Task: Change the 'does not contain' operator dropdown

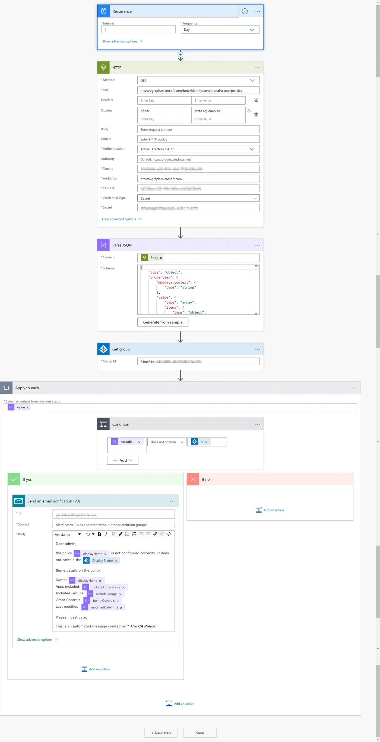Action: (x=167, y=442)
